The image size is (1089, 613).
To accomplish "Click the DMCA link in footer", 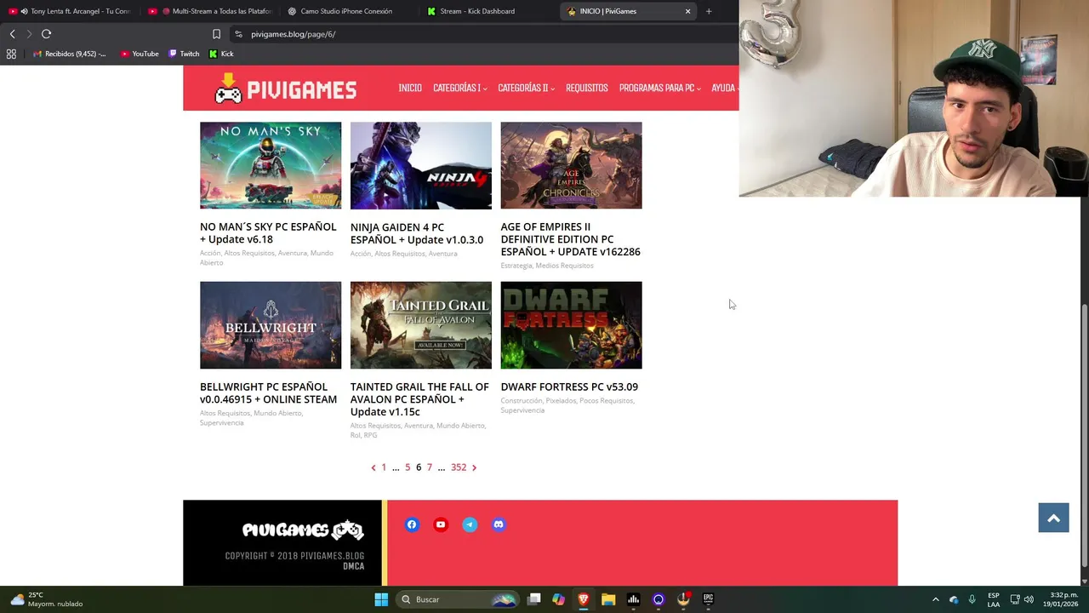I will pos(353,566).
